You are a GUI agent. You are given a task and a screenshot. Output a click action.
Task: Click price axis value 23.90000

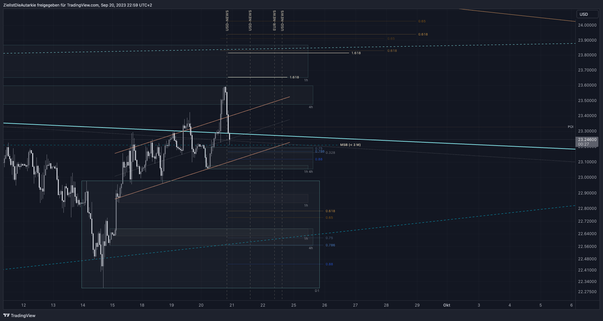[587, 40]
